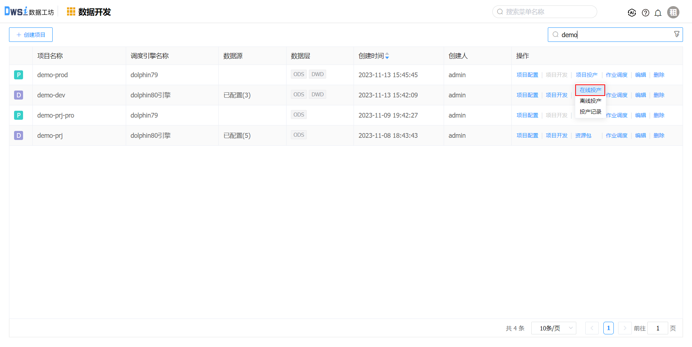Choose 离线投产 in the dropdown menu
Viewport: 692px width, 347px height.
point(590,101)
